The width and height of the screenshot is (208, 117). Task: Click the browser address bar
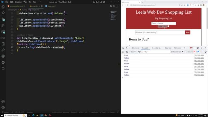[x=154, y=5]
